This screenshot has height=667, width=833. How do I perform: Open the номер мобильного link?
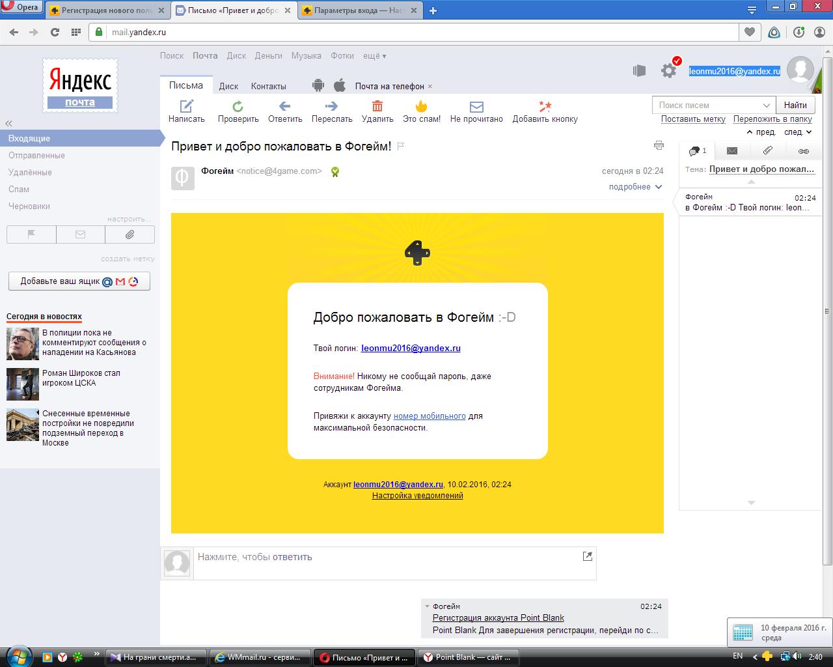click(x=430, y=416)
